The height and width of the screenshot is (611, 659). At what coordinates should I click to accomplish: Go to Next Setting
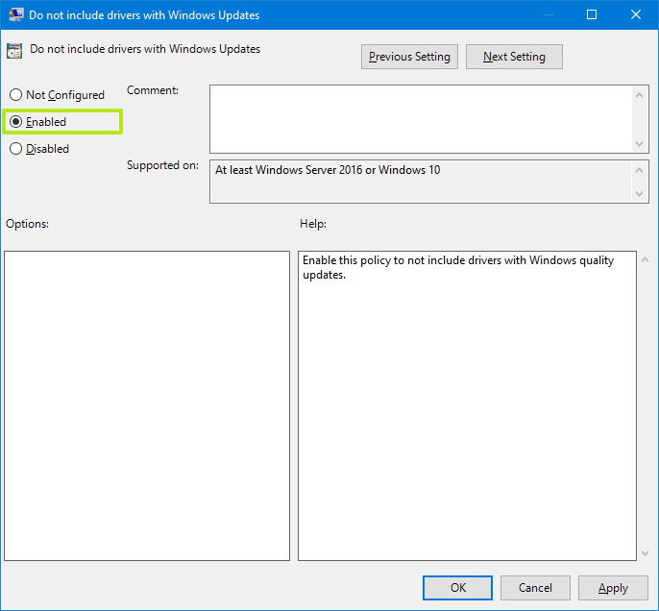point(514,57)
